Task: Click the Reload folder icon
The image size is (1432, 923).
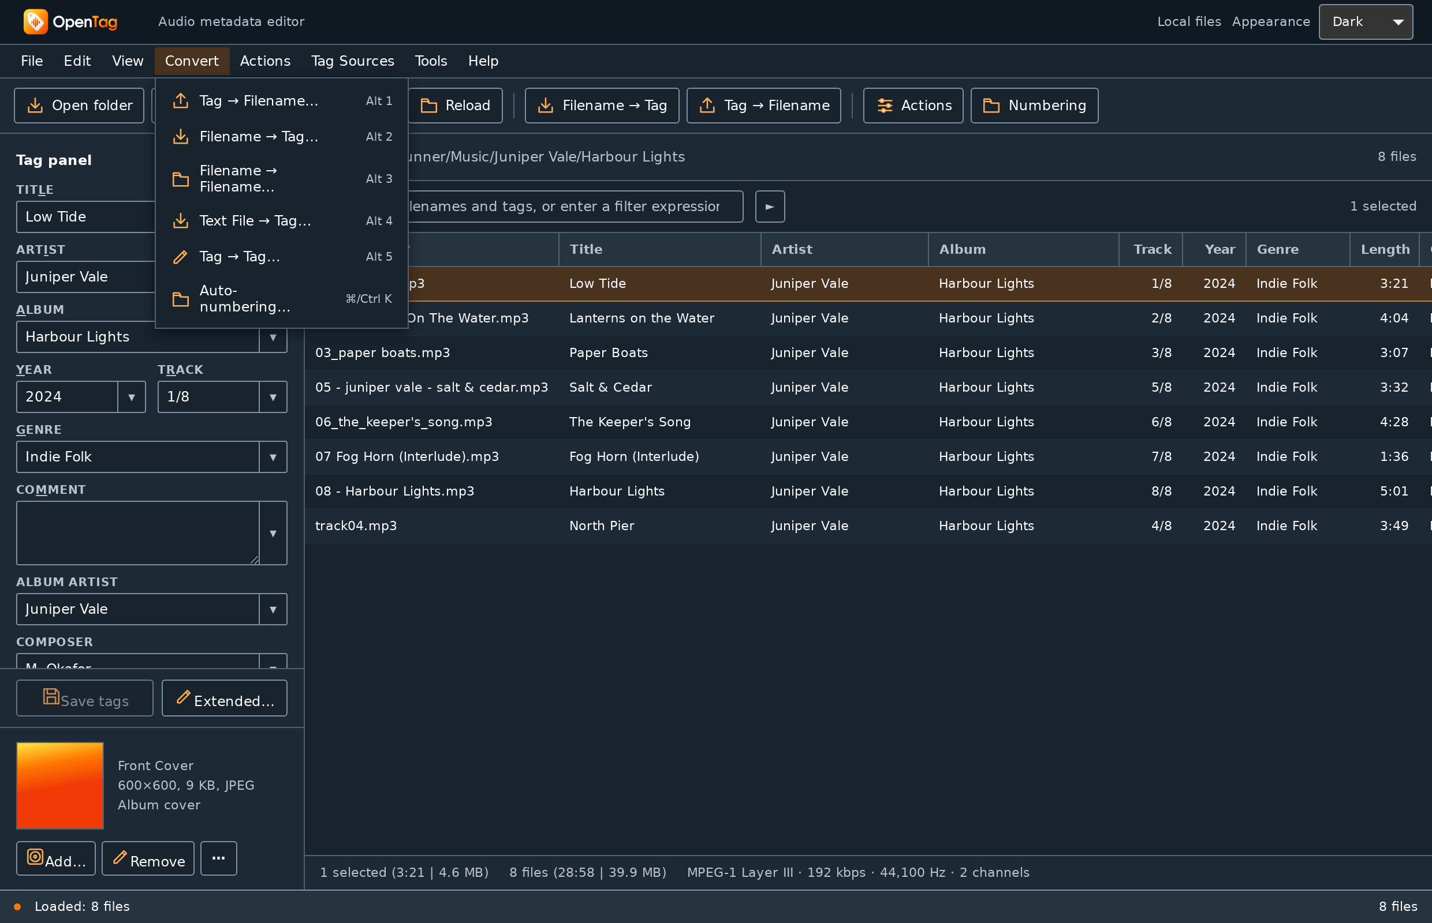Action: click(x=428, y=106)
